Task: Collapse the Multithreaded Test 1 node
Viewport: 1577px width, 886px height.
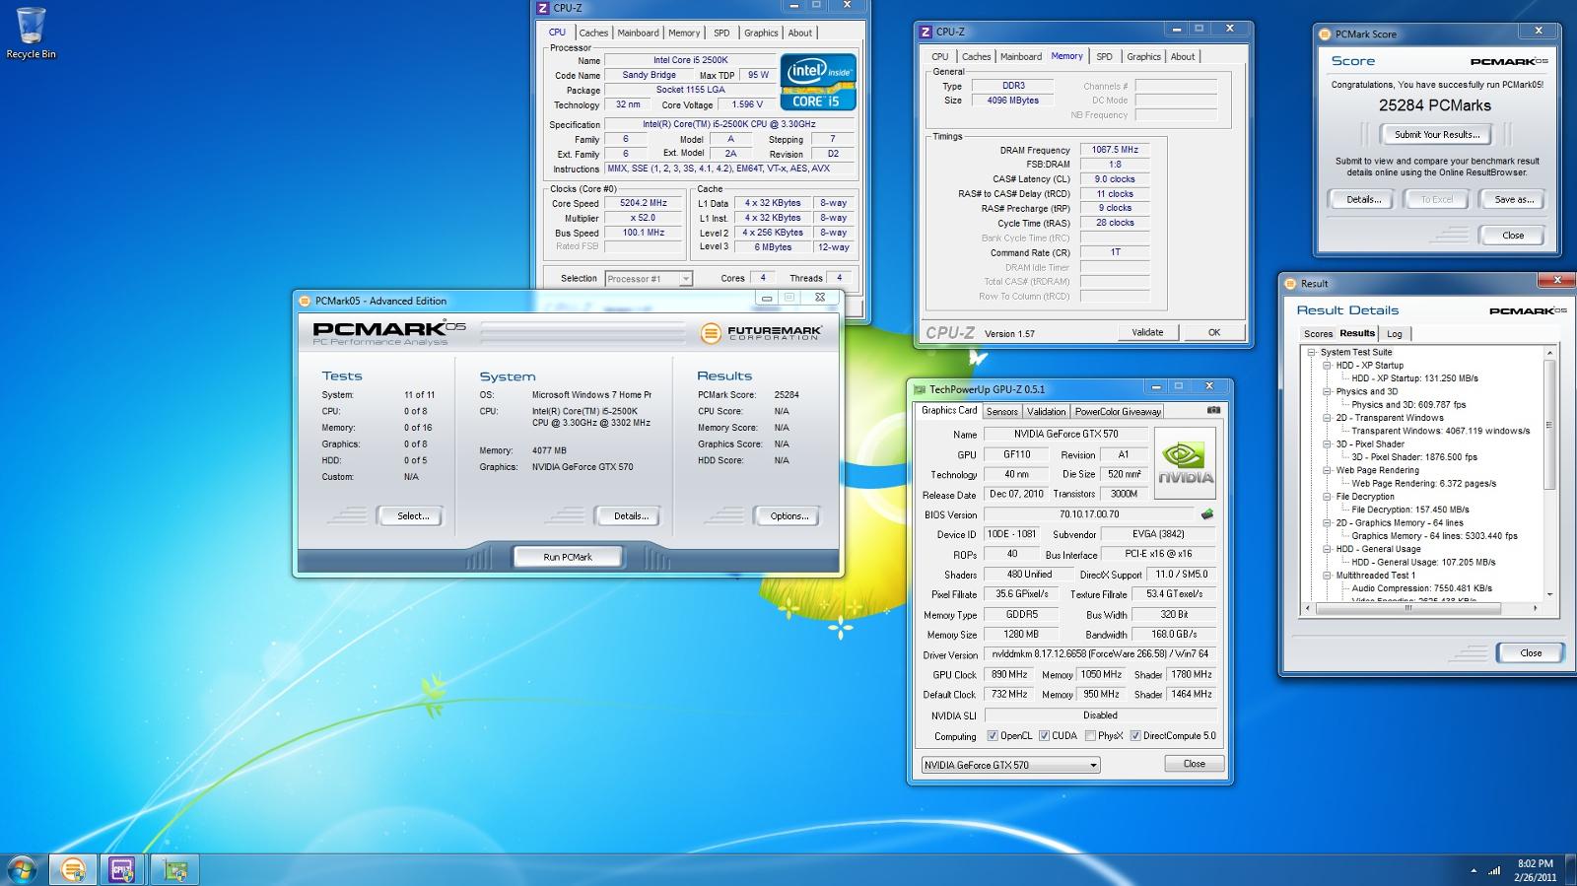Action: 1327,576
